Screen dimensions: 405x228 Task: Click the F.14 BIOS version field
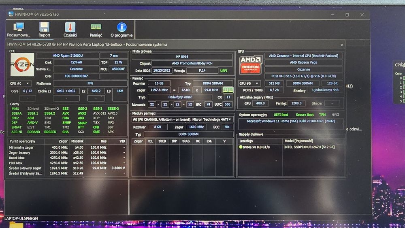tap(202, 70)
